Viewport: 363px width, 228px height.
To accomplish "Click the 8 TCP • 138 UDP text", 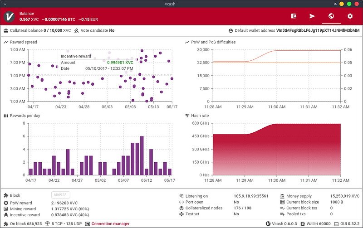I will (67, 223).
